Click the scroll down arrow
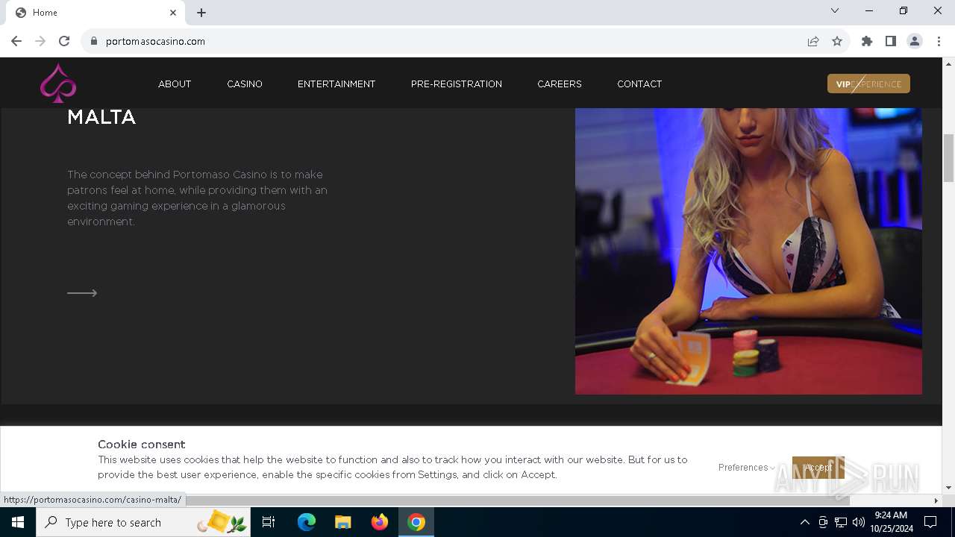The height and width of the screenshot is (537, 955). click(x=948, y=487)
